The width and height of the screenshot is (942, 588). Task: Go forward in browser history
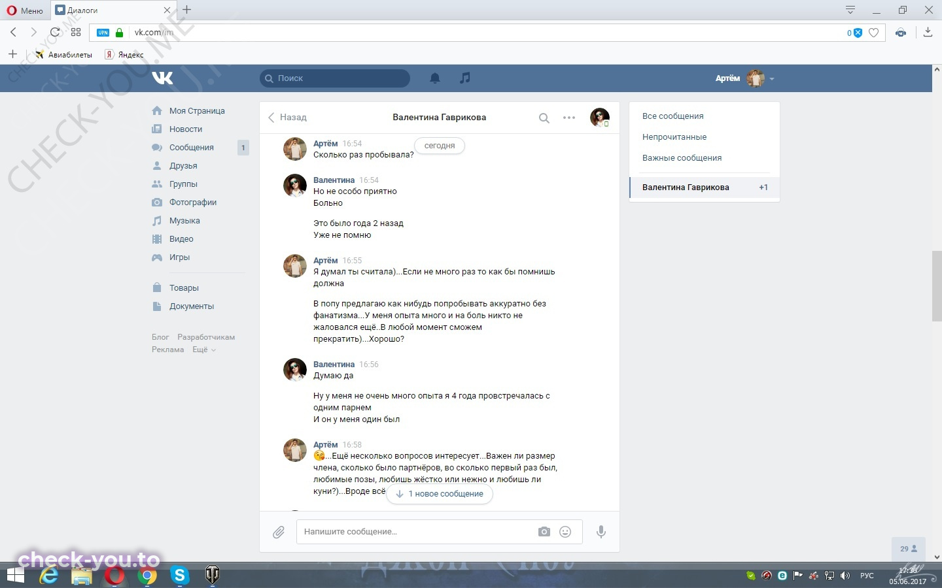coord(33,32)
